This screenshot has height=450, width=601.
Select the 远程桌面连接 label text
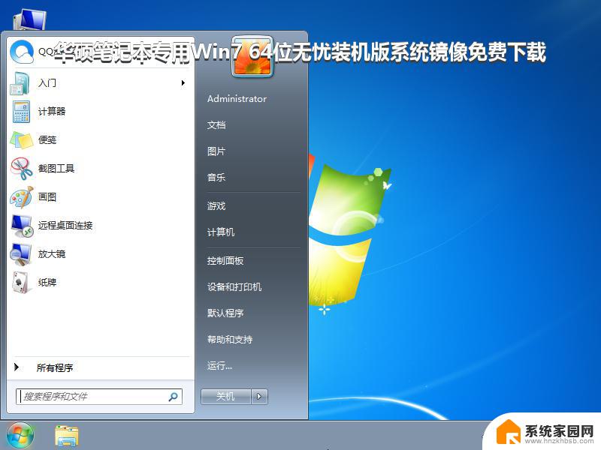(65, 226)
